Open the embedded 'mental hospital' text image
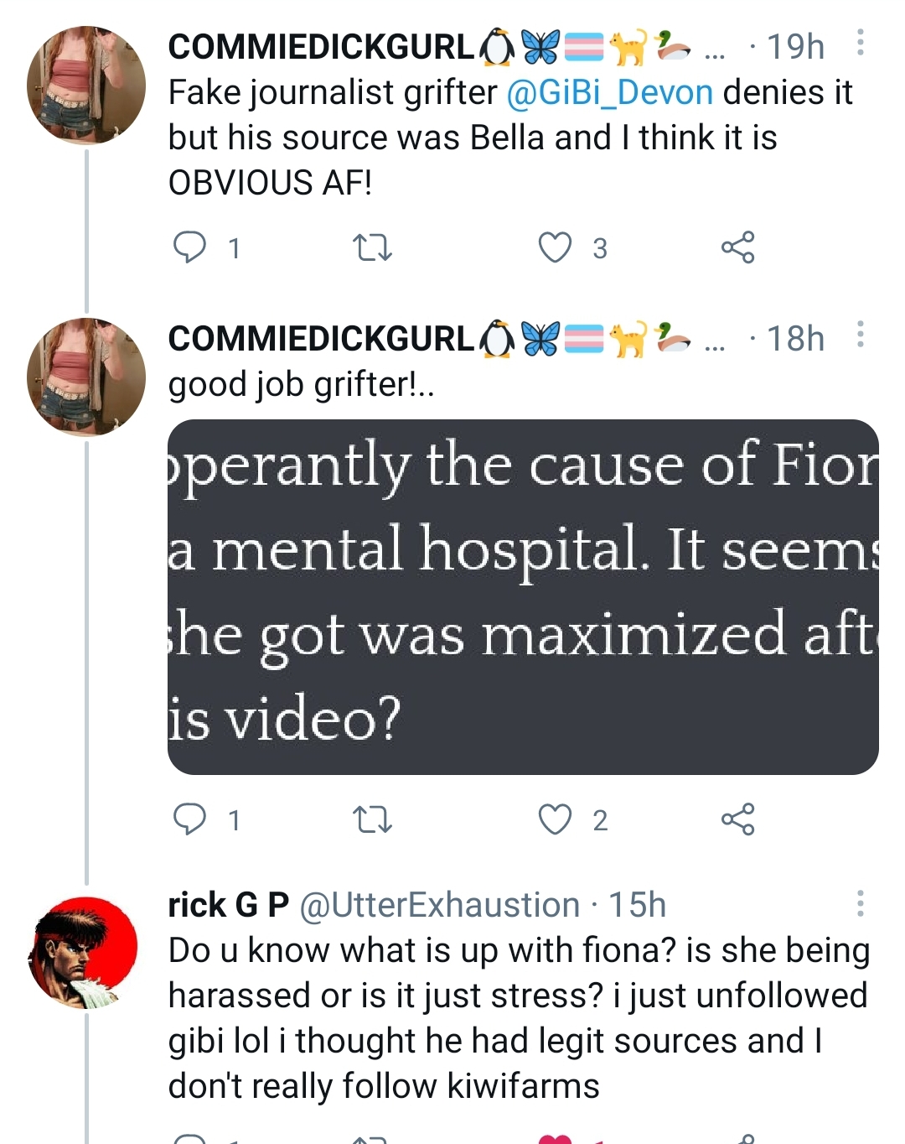 pyautogui.click(x=523, y=597)
